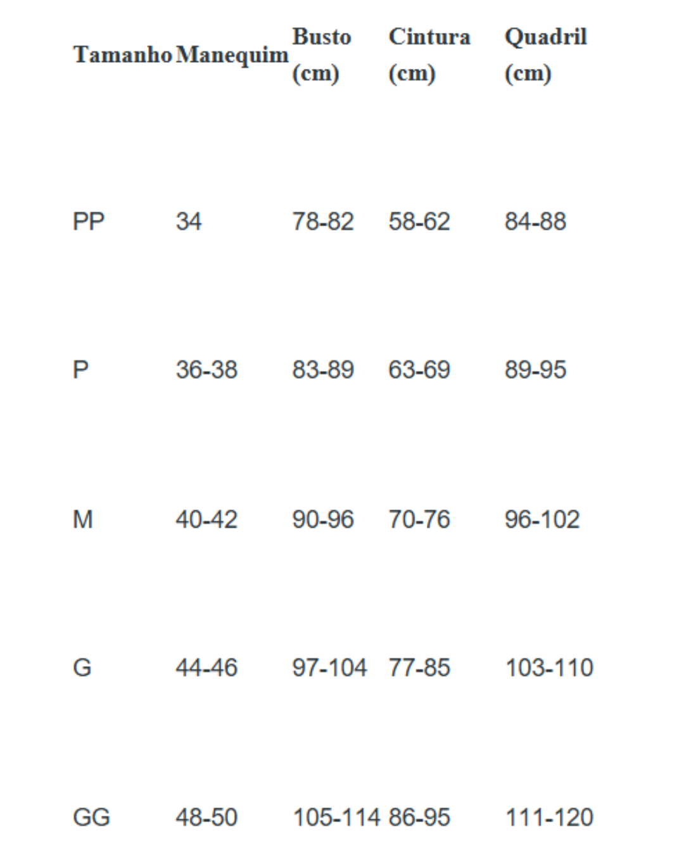
Task: Click the Tamanho column header
Action: pyautogui.click(x=122, y=55)
